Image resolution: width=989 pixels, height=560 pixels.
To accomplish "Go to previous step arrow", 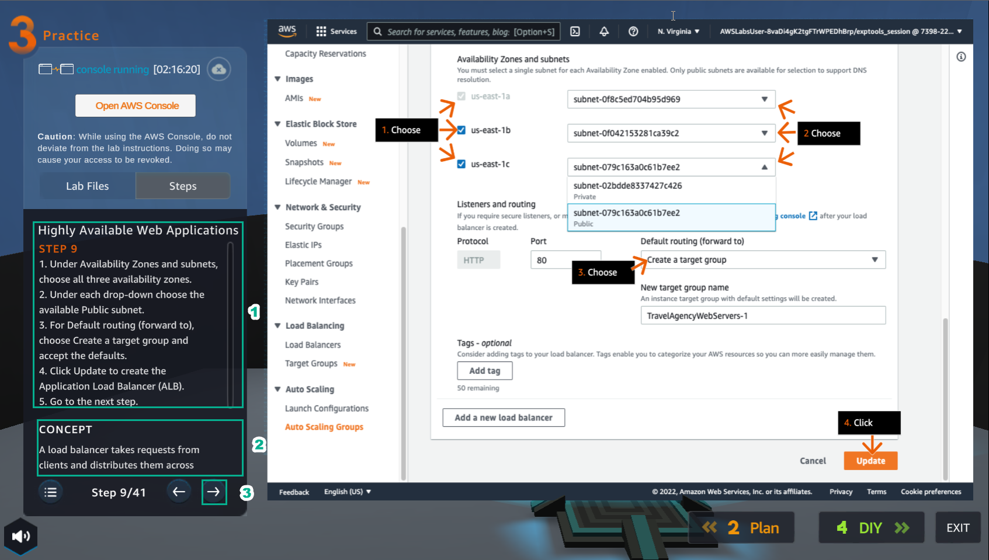I will (x=179, y=492).
